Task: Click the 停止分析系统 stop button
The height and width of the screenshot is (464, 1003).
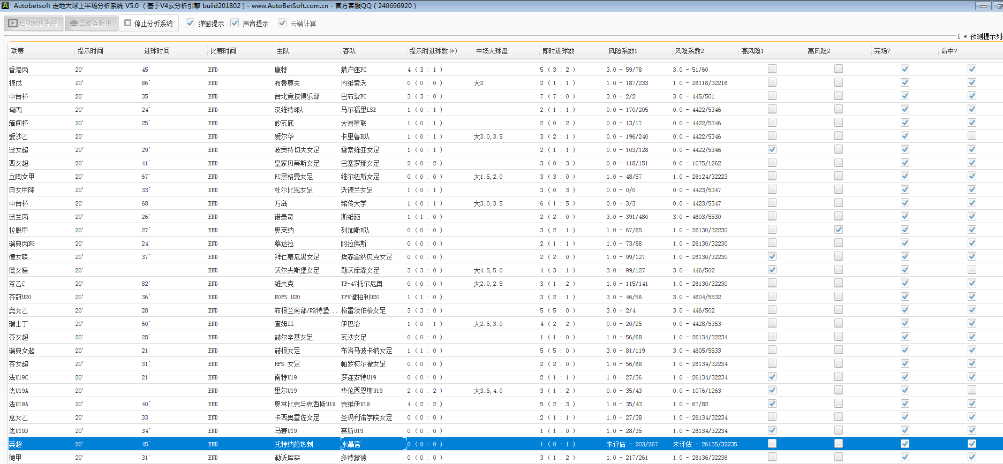Action: (x=148, y=24)
